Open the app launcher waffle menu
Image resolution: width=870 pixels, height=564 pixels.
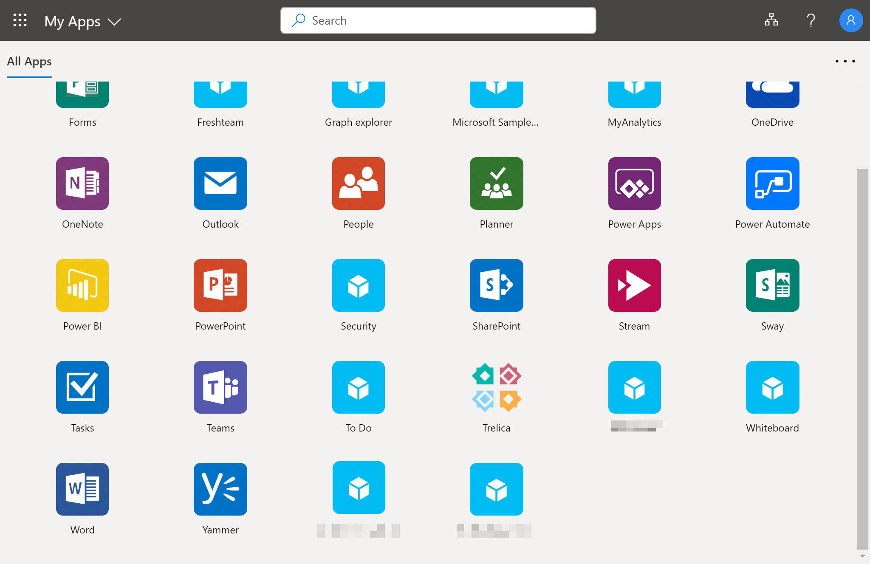[20, 20]
